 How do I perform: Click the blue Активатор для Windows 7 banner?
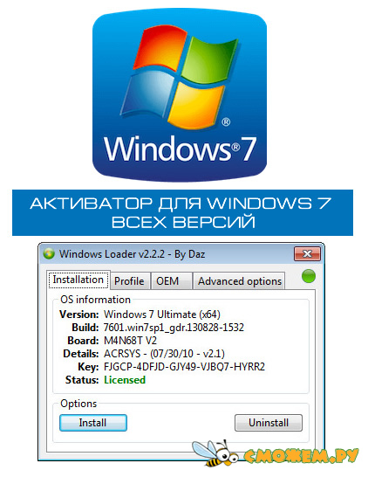click(x=182, y=212)
